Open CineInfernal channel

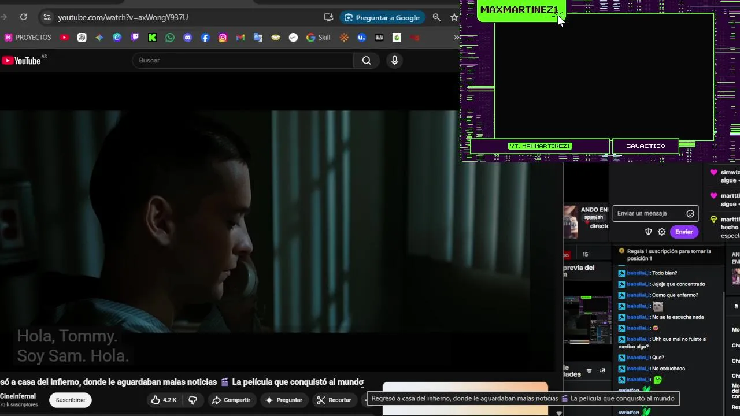[x=18, y=396]
